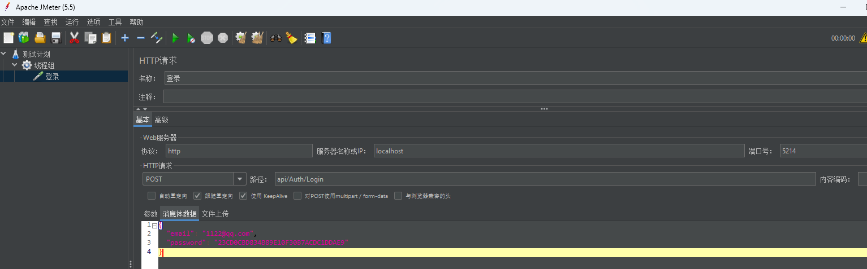The height and width of the screenshot is (269, 867).
Task: Search the tree with binoculars icon
Action: pyautogui.click(x=276, y=38)
